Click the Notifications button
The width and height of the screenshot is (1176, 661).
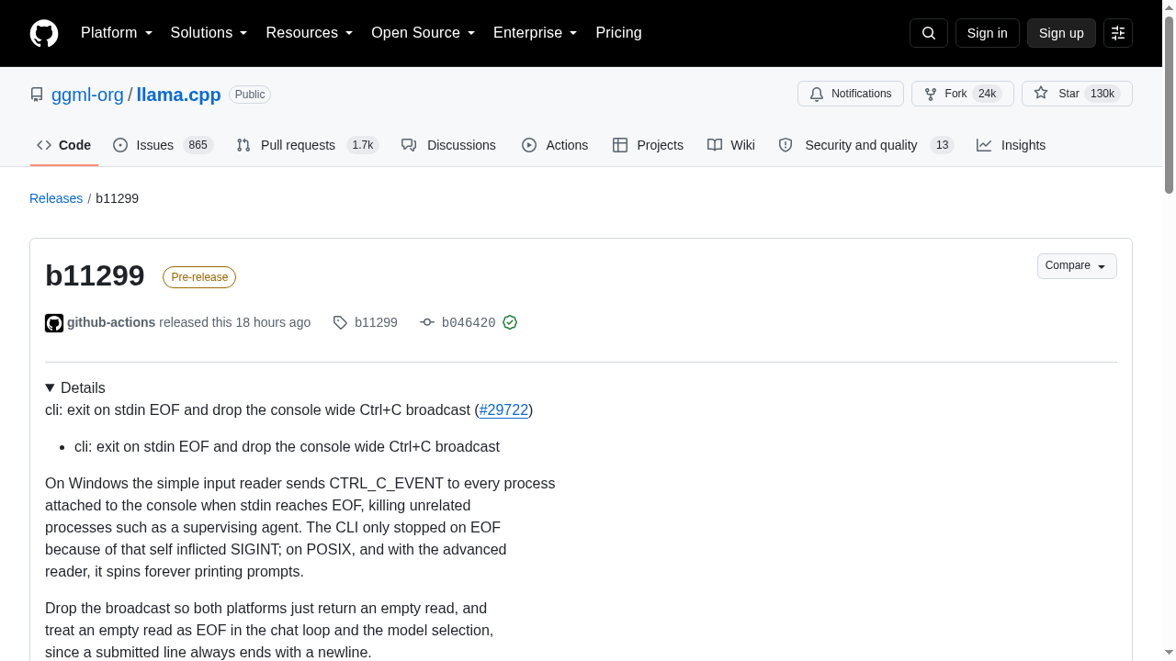tap(851, 94)
